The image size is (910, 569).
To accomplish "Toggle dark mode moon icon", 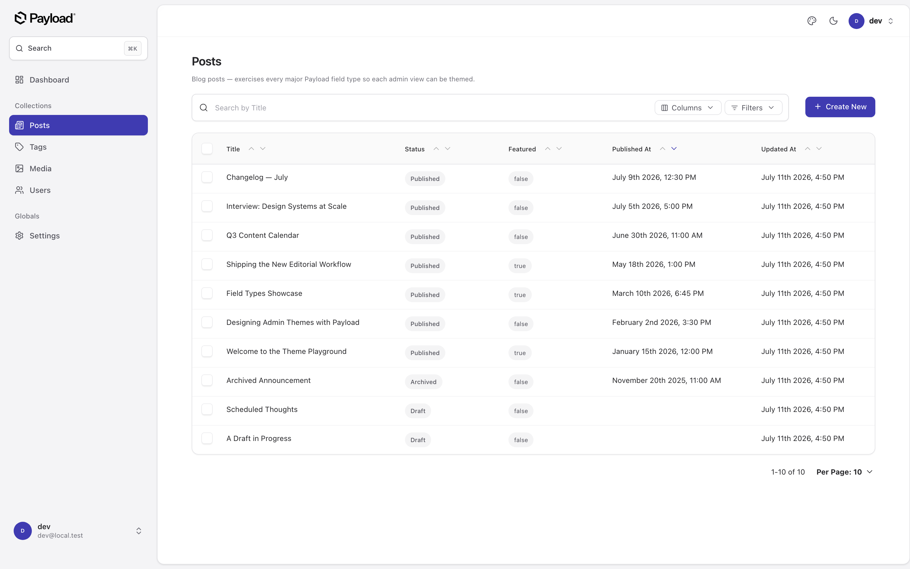I will pos(833,21).
